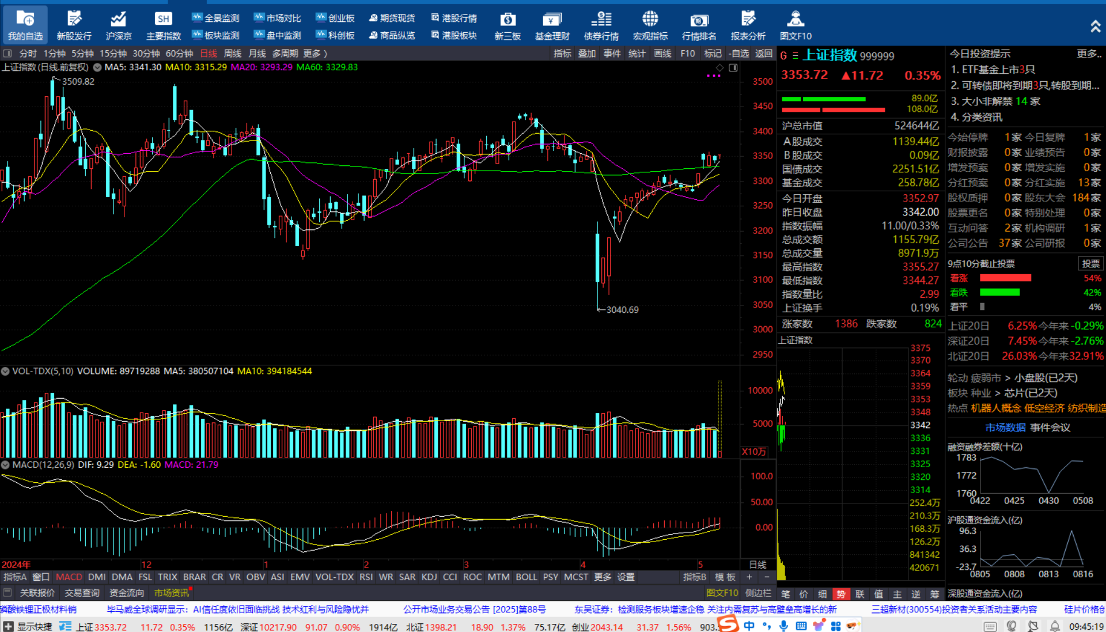Open news link 公开市场业务交易公告 第88号
The width and height of the screenshot is (1106, 632).
coord(474,610)
